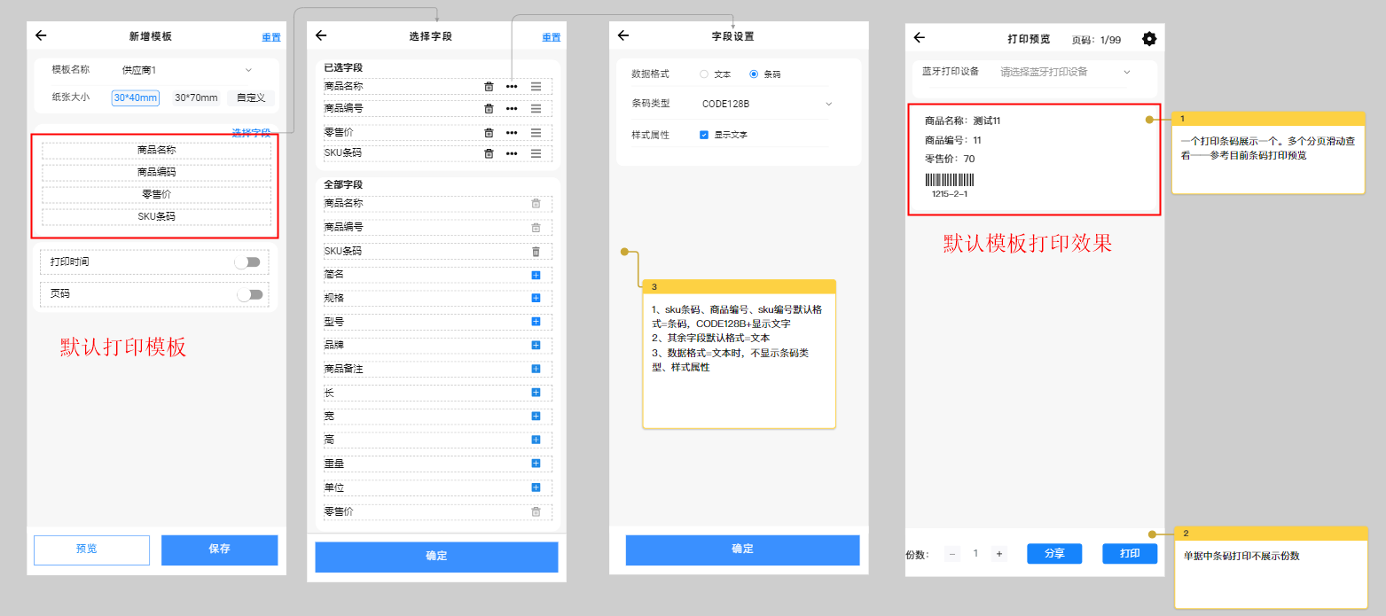Image resolution: width=1386 pixels, height=616 pixels.
Task: Open settings gear in 打印预览
Action: [x=1149, y=39]
